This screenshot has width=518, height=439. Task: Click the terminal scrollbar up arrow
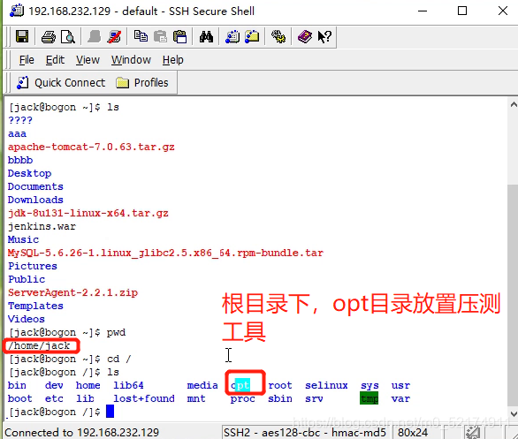[x=513, y=105]
